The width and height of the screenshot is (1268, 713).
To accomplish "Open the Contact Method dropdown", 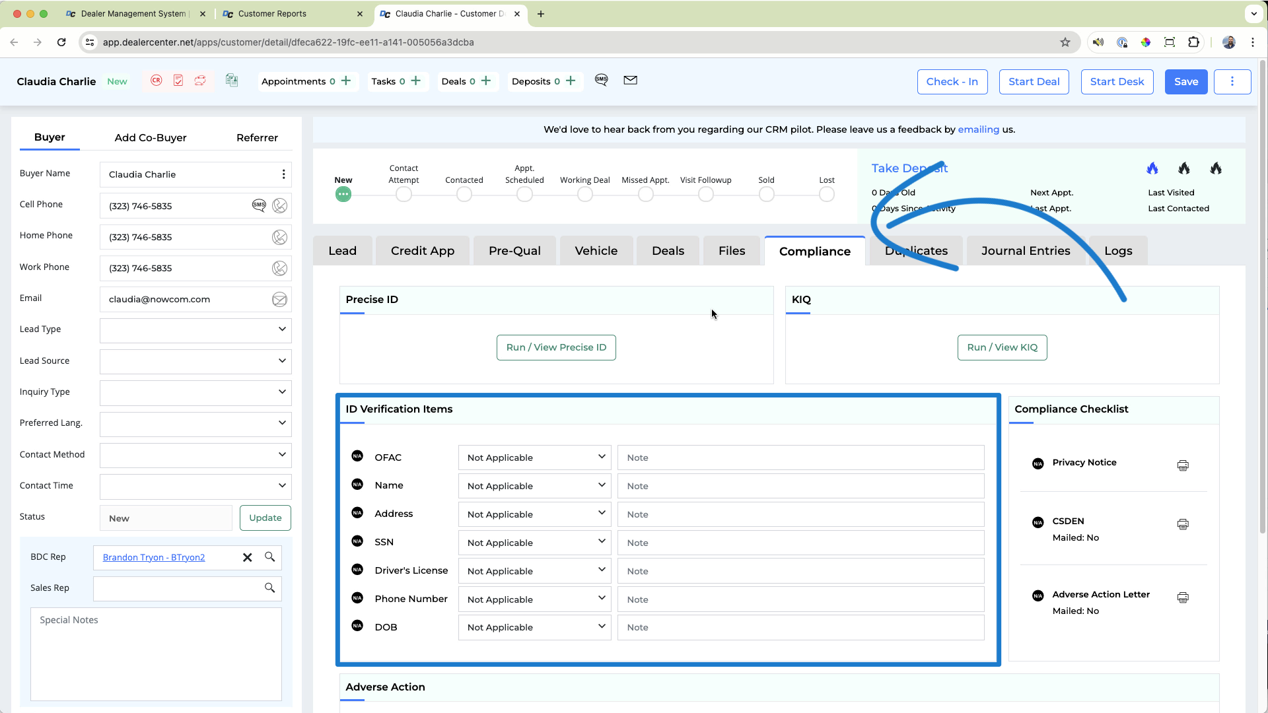I will [195, 455].
